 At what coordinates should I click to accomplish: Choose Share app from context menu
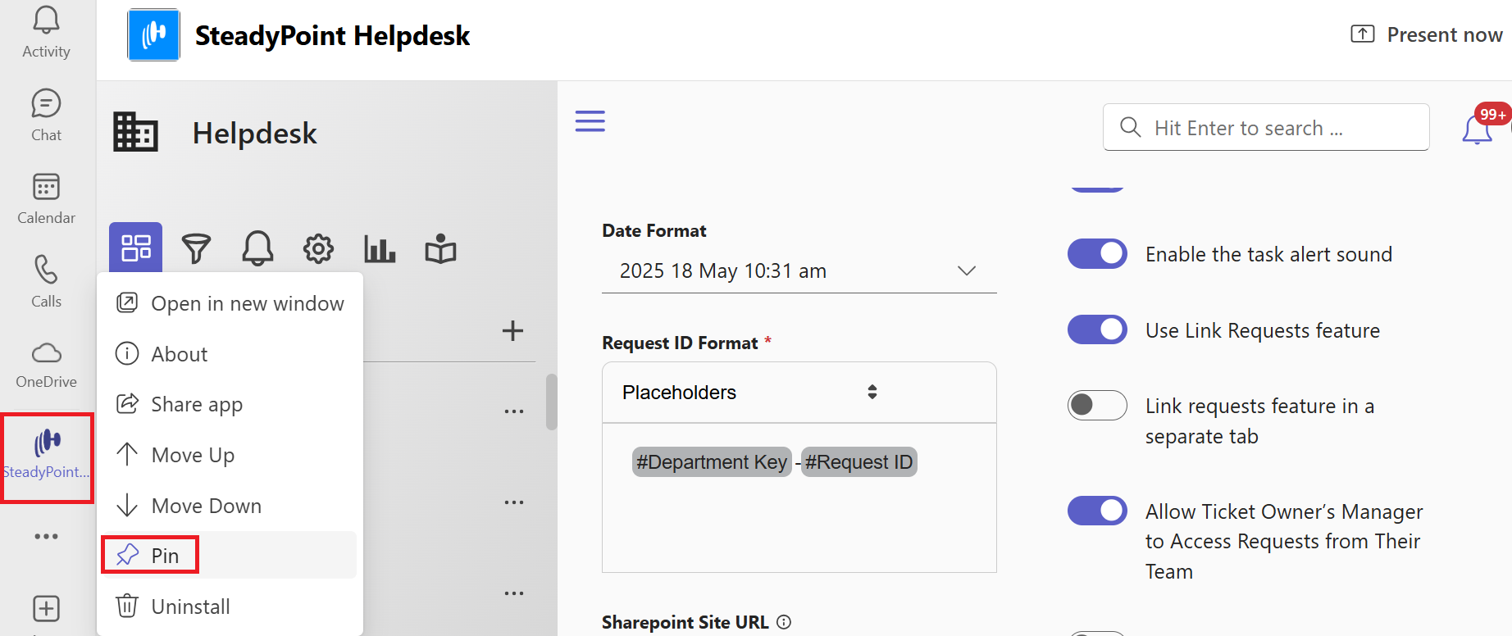coord(230,404)
